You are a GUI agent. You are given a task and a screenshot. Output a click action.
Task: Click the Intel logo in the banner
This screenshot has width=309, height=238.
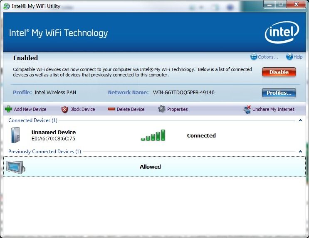click(x=282, y=32)
